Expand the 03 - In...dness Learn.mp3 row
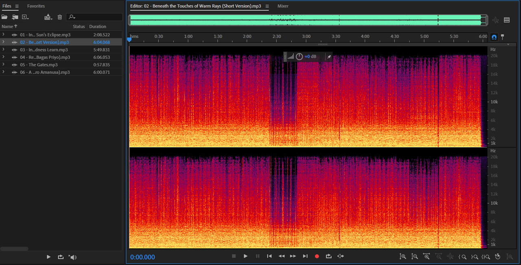Image resolution: width=521 pixels, height=265 pixels. coord(3,50)
